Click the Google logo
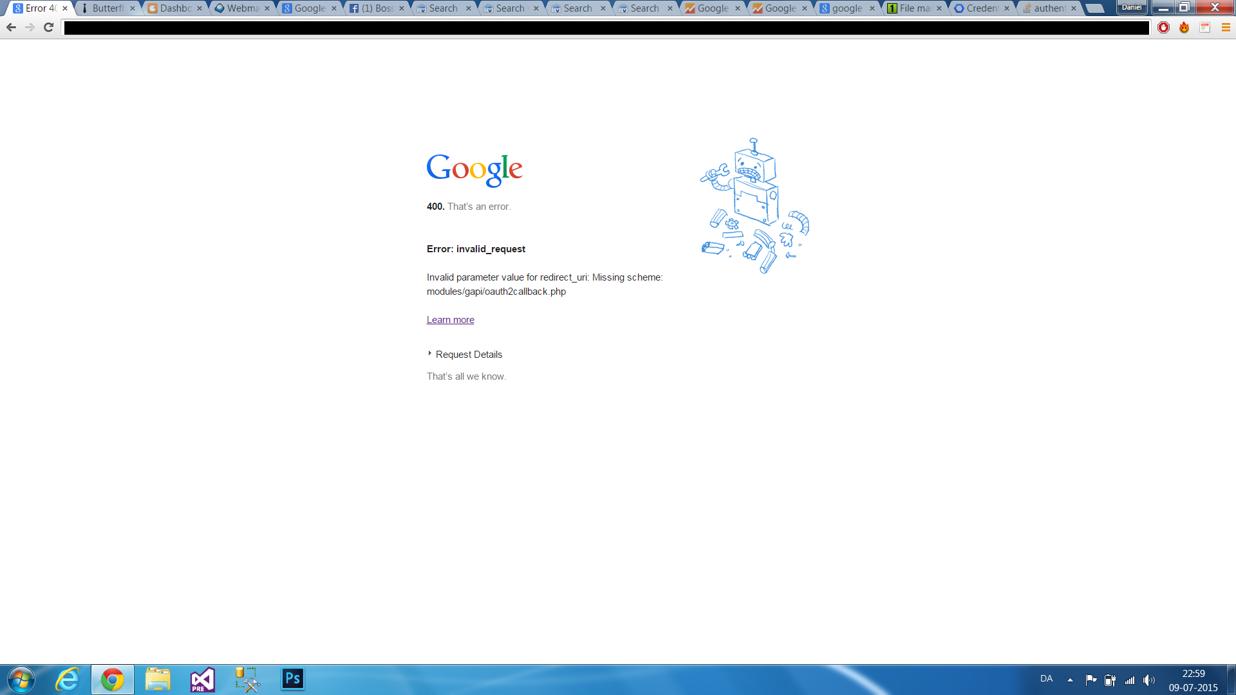The image size is (1236, 695). point(474,171)
